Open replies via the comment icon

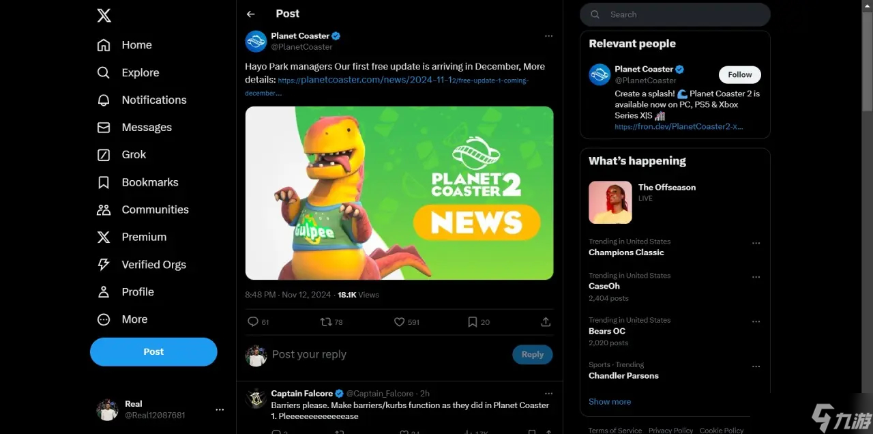click(253, 322)
